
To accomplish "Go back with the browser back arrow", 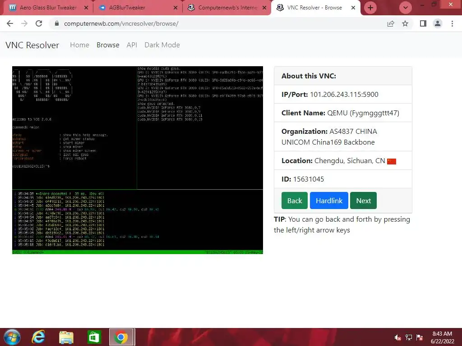I will click(x=10, y=23).
